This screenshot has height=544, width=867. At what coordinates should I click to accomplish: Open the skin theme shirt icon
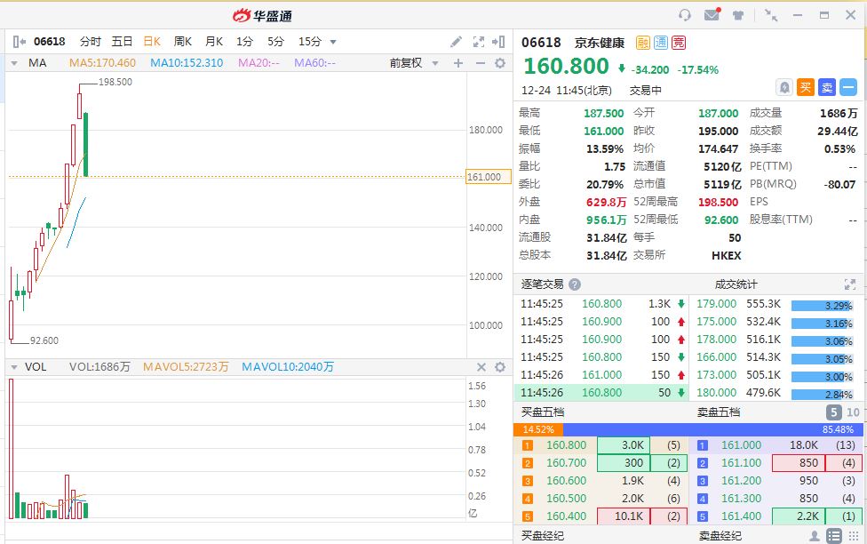(x=737, y=15)
